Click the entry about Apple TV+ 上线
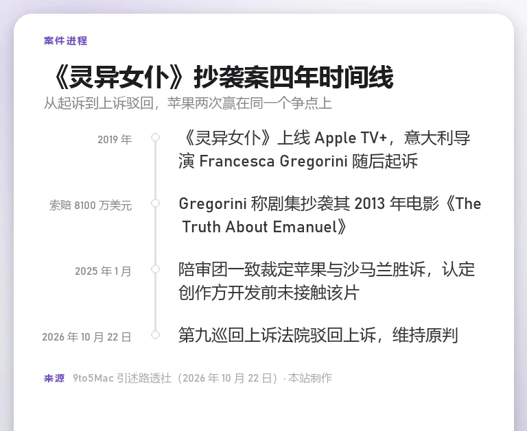This screenshot has width=527, height=431. (x=324, y=149)
